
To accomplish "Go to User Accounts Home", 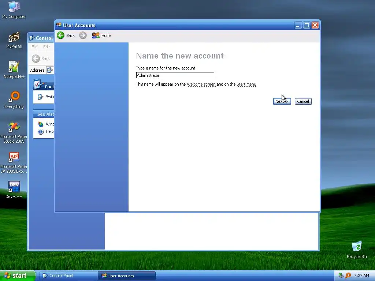I will pos(102,35).
